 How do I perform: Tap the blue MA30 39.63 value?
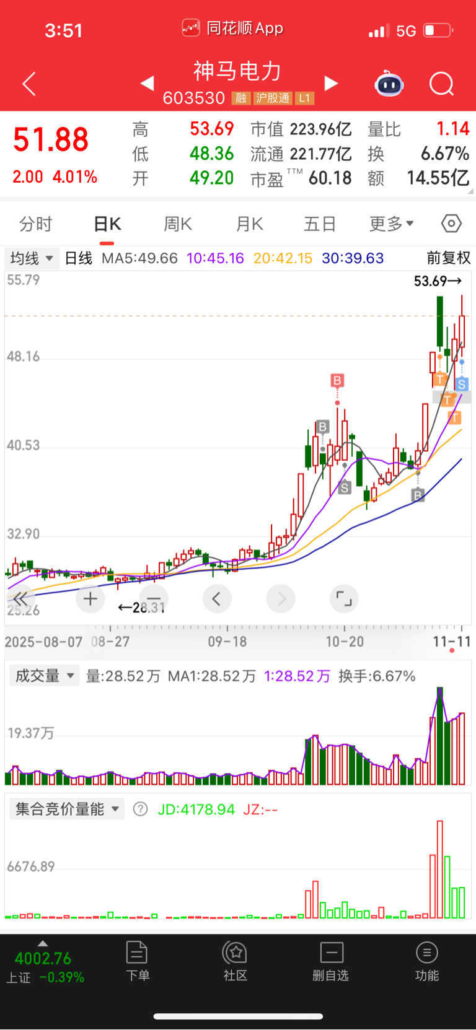(353, 258)
